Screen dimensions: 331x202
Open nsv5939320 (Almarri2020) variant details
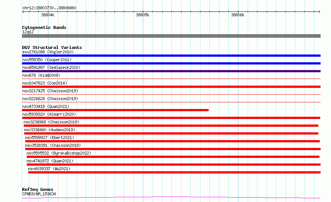click(49, 114)
